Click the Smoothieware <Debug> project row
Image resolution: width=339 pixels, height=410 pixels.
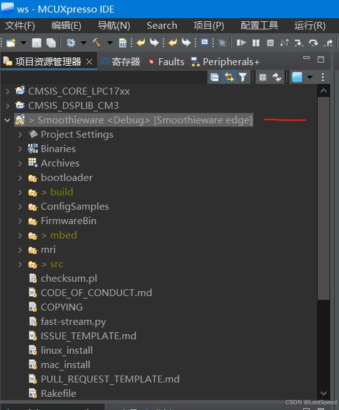(x=133, y=120)
